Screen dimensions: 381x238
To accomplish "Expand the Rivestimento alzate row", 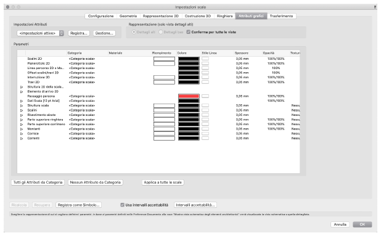I will 22,115.
